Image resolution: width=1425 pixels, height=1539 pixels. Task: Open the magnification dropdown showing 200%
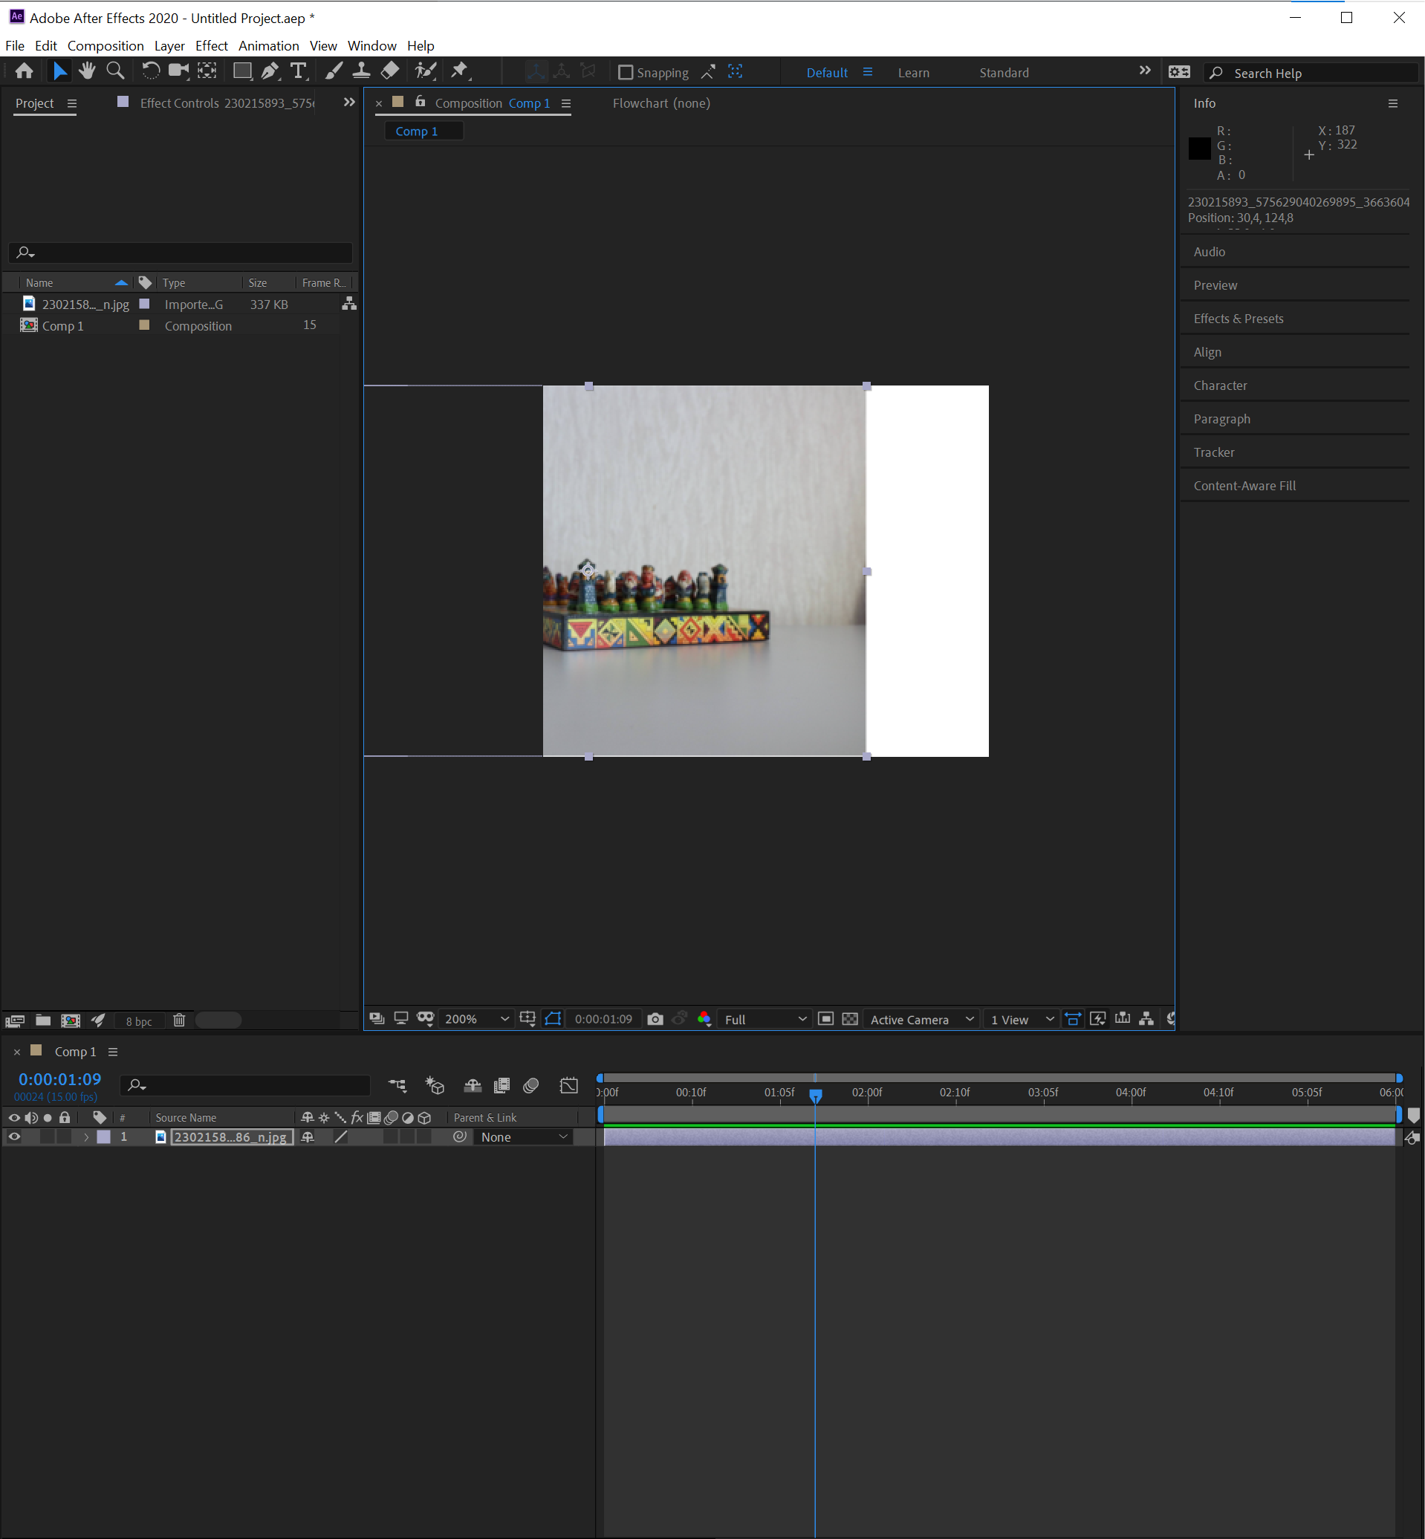click(x=475, y=1018)
